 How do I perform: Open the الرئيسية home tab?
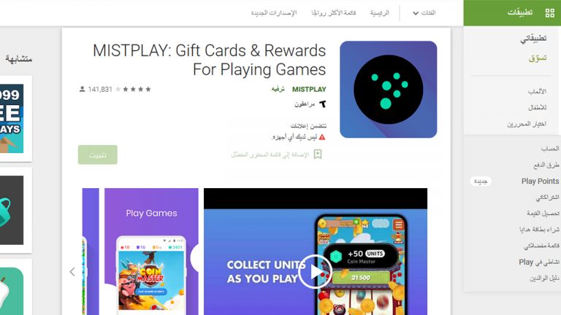click(379, 13)
